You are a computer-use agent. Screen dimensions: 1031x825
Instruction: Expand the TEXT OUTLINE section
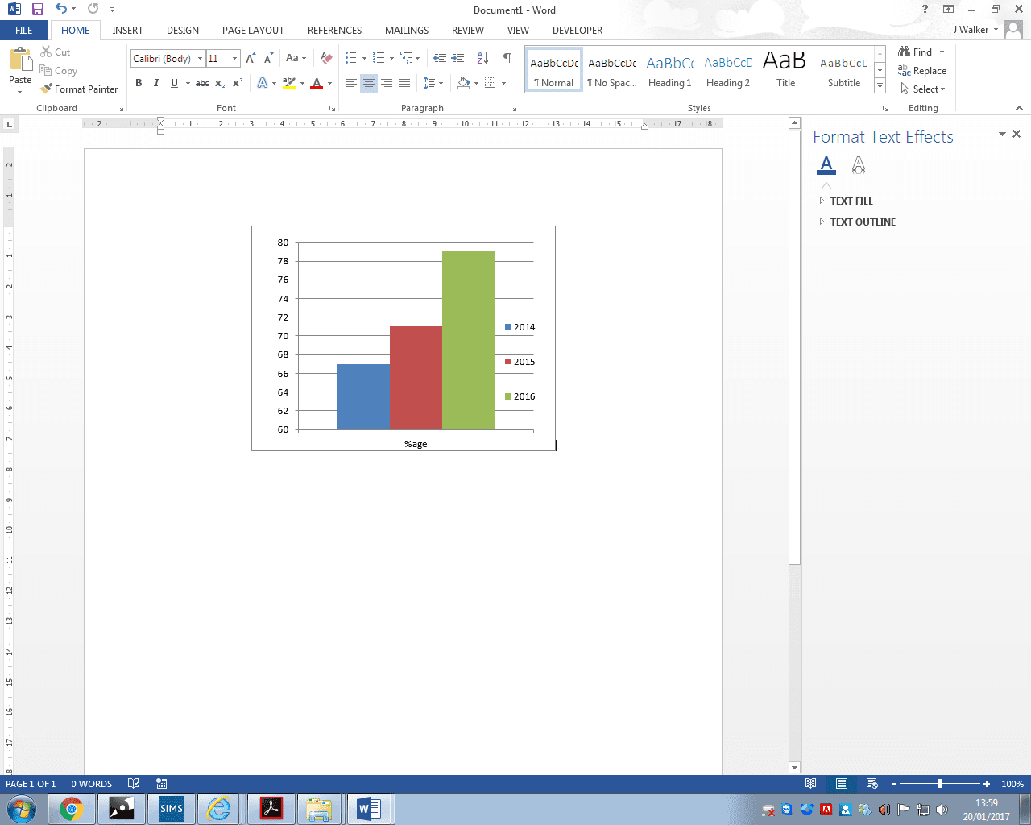[862, 222]
